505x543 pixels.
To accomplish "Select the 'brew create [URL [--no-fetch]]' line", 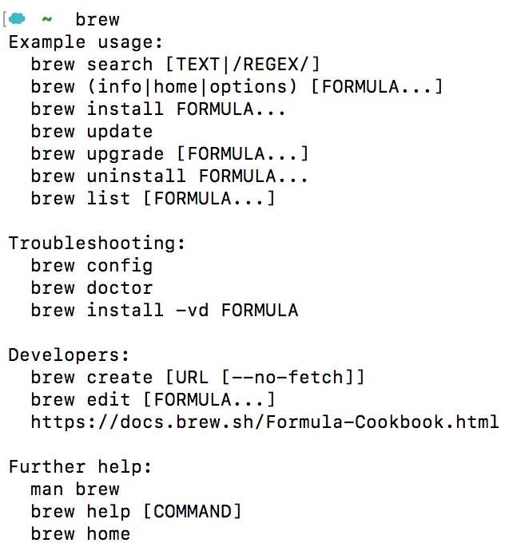I will (197, 377).
